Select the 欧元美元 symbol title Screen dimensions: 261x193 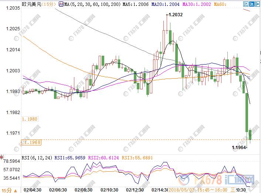click(x=30, y=4)
